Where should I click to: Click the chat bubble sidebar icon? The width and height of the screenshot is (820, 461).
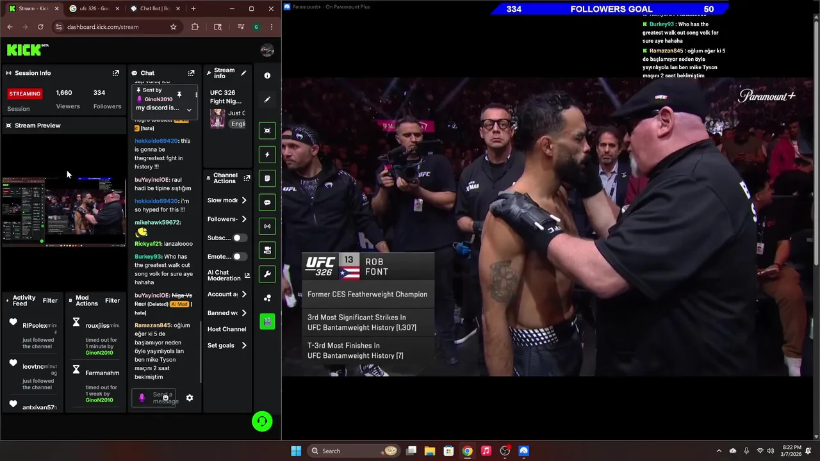pos(267,202)
